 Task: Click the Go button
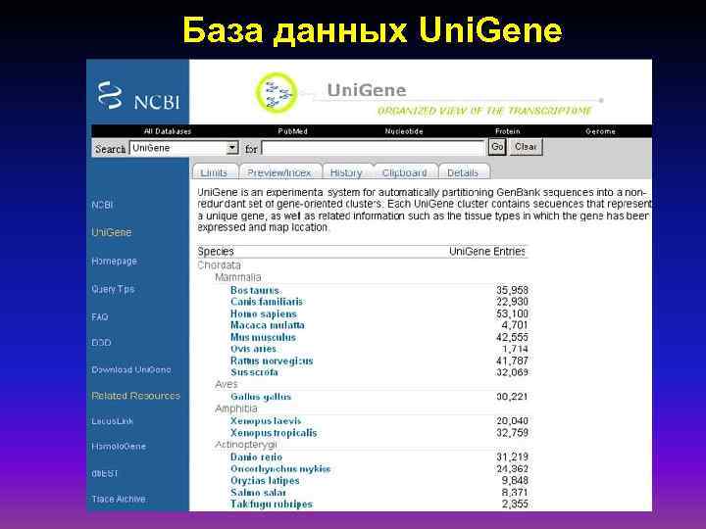[x=497, y=147]
